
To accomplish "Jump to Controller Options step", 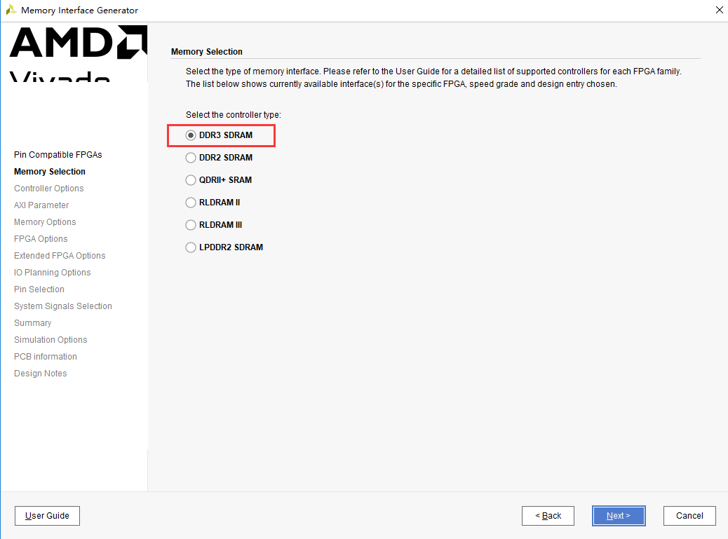I will point(49,189).
